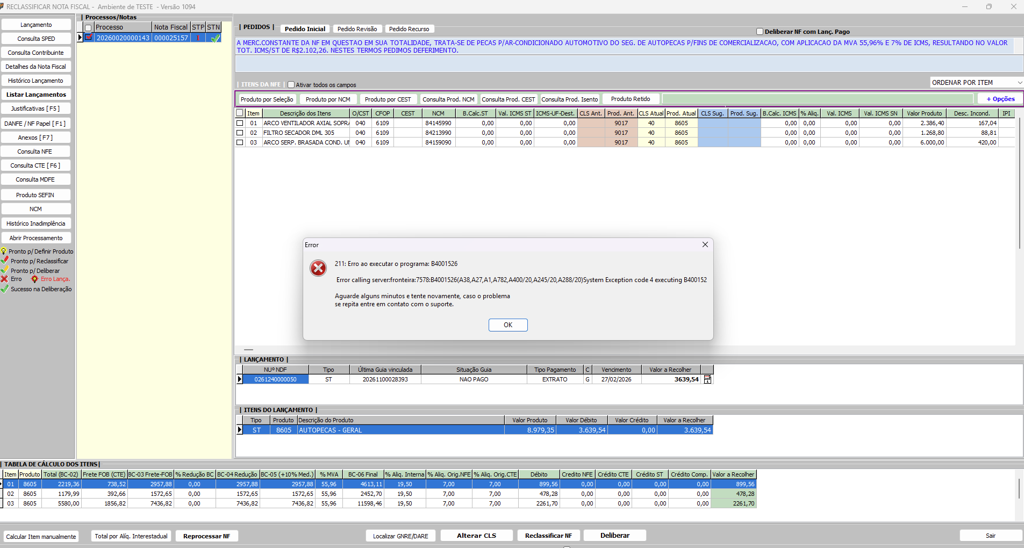This screenshot has height=548, width=1024.
Task: Open the calendar icon in the Lançamento row
Action: point(707,379)
